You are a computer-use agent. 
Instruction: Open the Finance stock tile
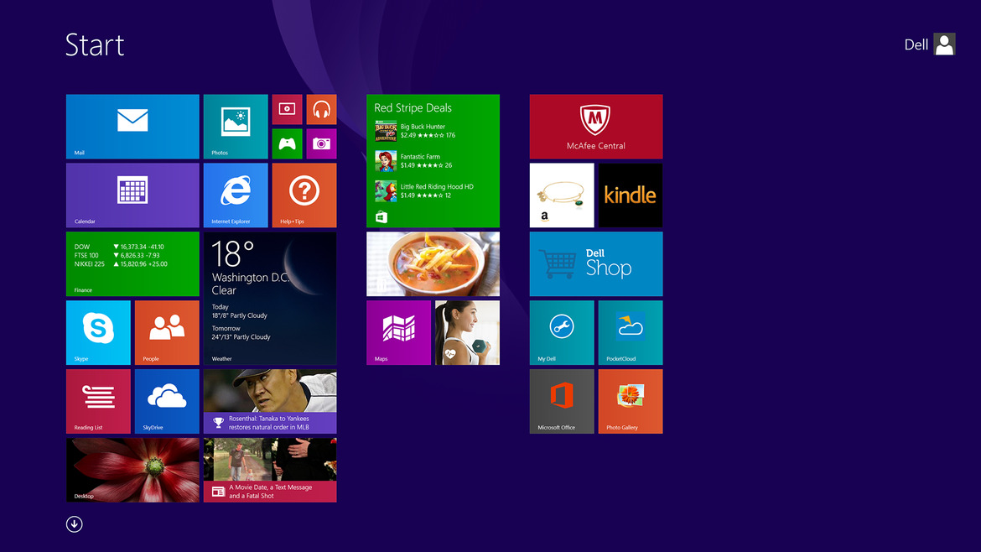pyautogui.click(x=132, y=264)
